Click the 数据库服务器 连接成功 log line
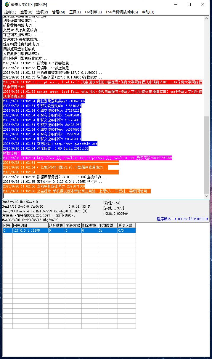The image size is (212, 359). coord(54,177)
